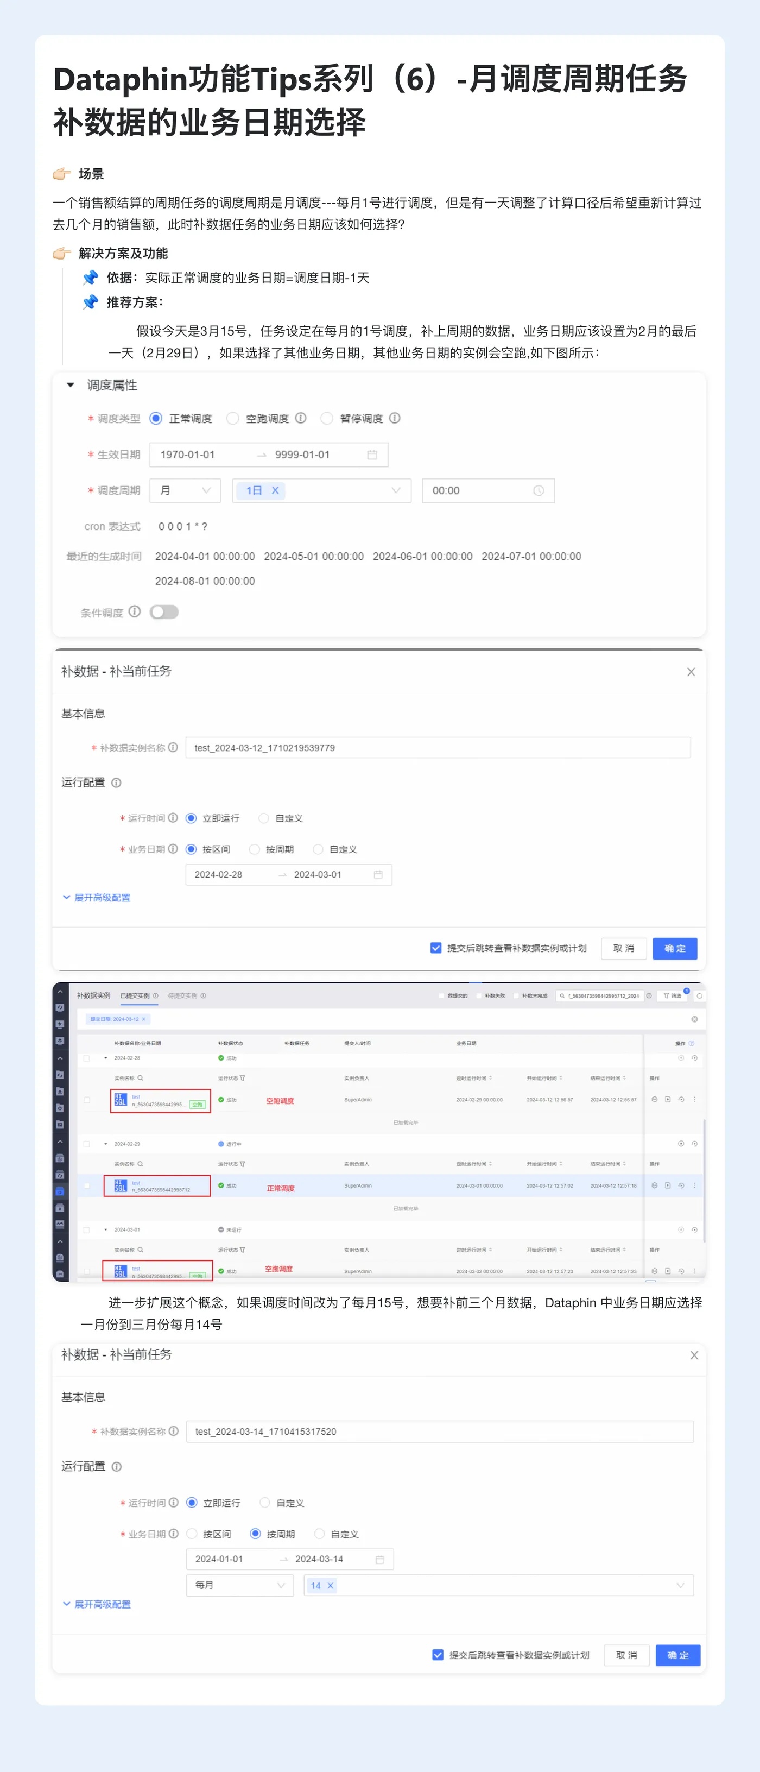Open day selector dropdown containing 1日
Viewport: 760px width, 1772px height.
point(322,490)
